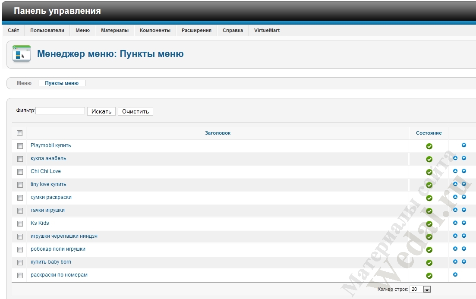Screen dimensions: 476x299
Task: Tick the checkbox for tiny love купить
Action: tap(20, 185)
